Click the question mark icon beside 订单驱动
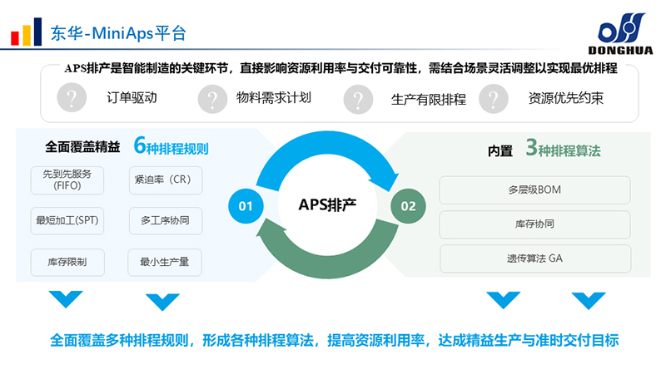The image size is (666, 374). pos(72,98)
